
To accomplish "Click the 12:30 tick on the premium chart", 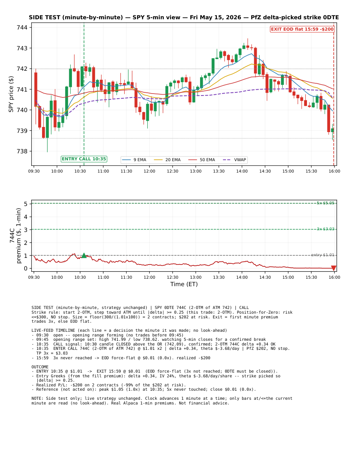I will click(173, 278).
